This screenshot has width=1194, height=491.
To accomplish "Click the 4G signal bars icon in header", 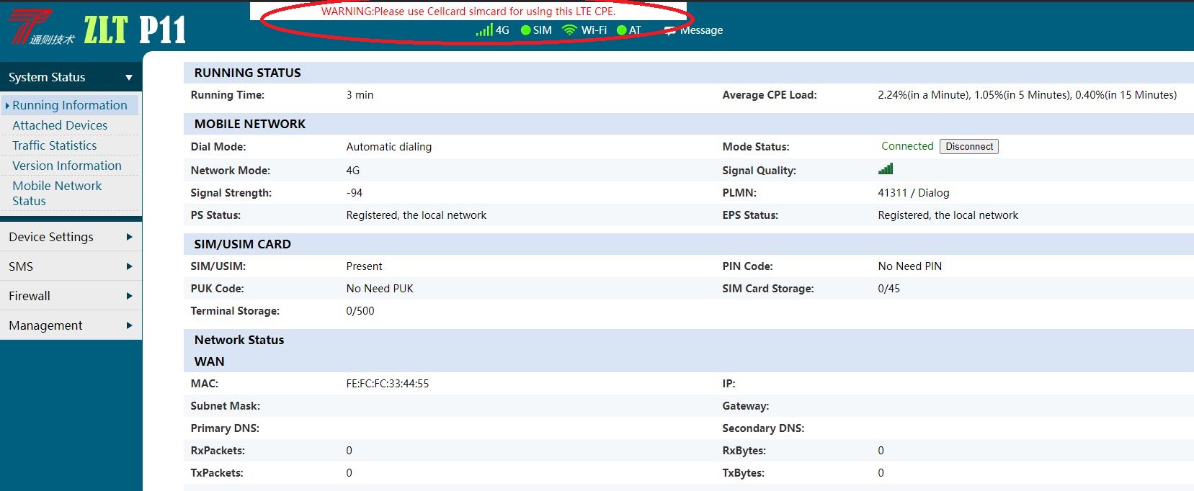I will click(x=484, y=30).
